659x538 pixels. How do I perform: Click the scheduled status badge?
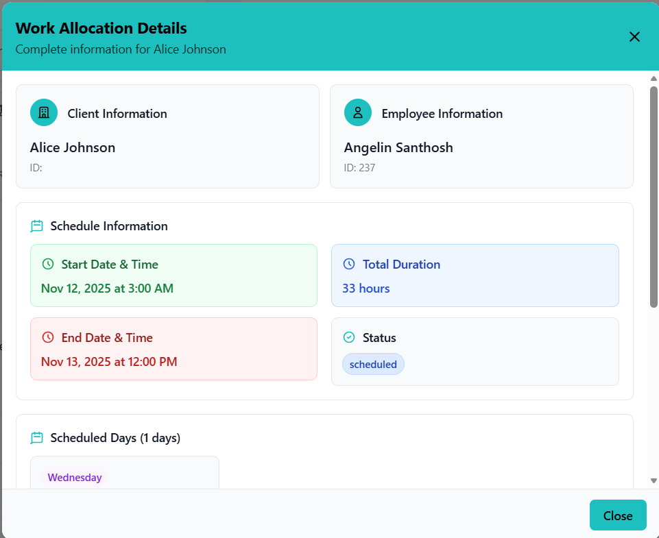point(373,365)
